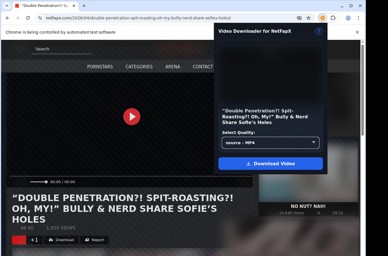Adjust the player volume slider
This screenshot has width=388, height=256.
point(39,182)
